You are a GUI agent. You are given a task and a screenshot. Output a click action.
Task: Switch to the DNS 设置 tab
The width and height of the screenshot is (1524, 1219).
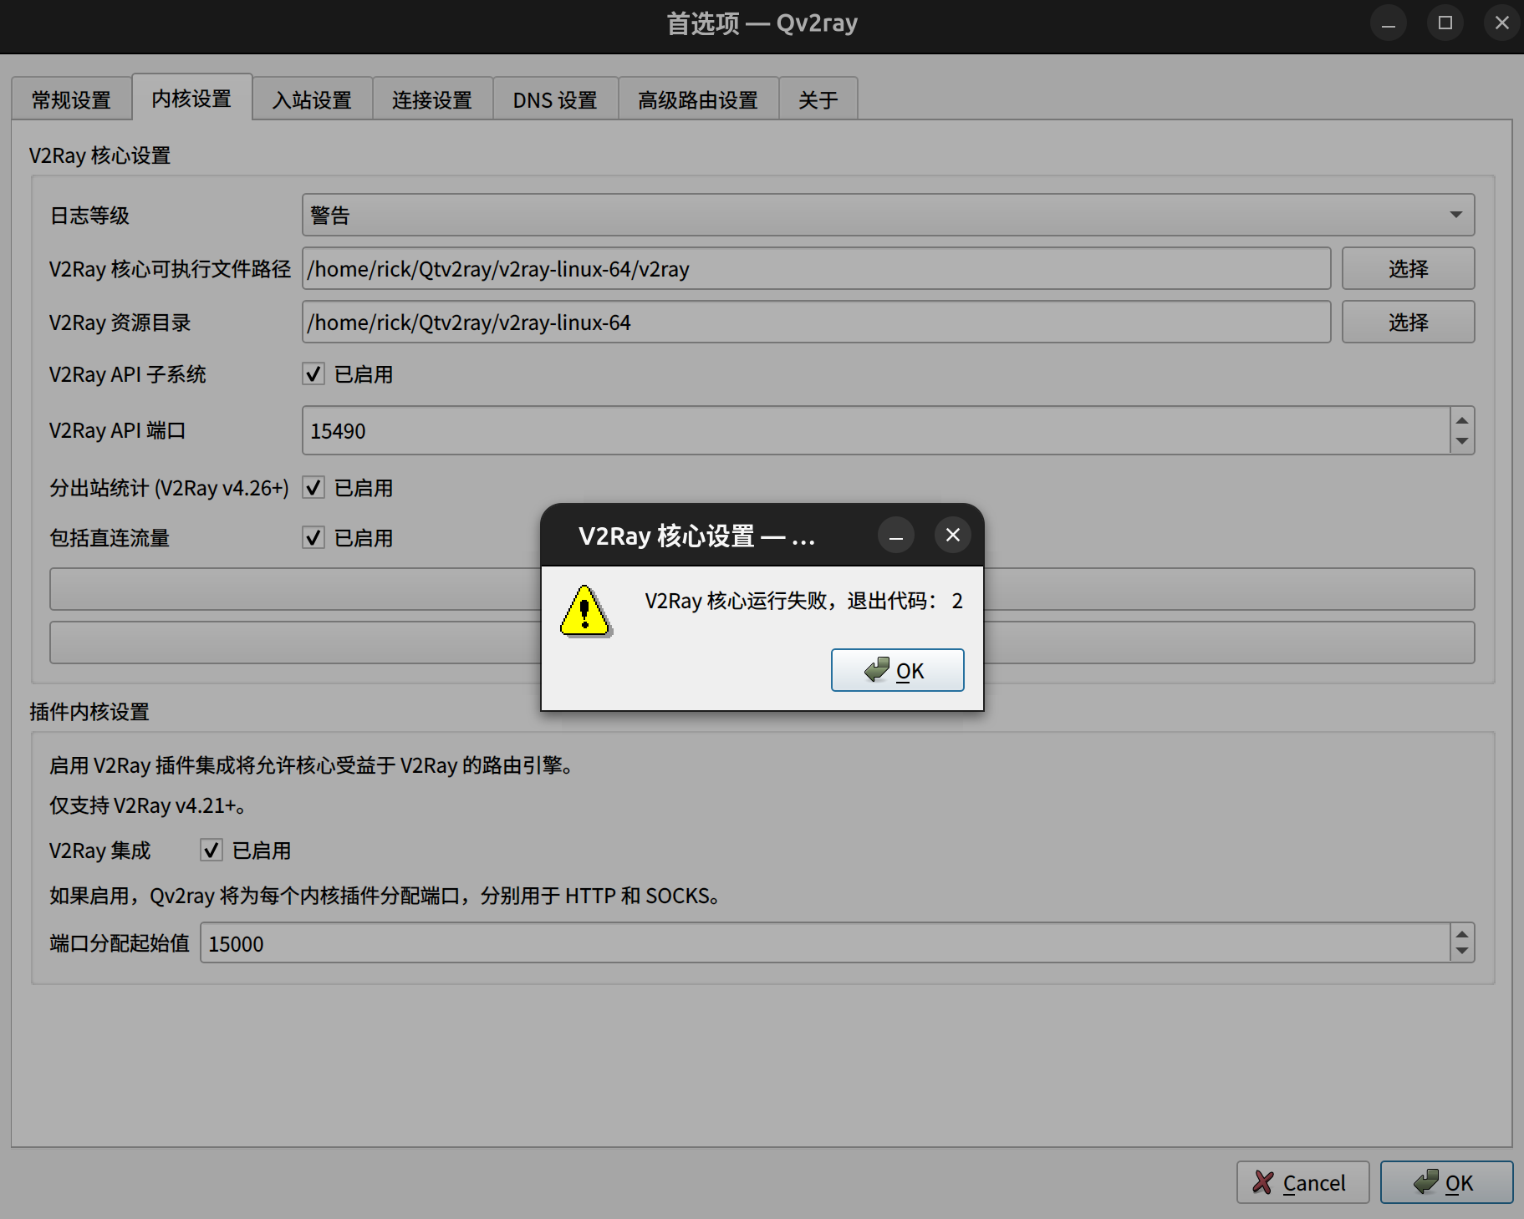pyautogui.click(x=555, y=100)
